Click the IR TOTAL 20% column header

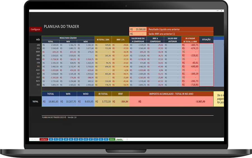tap(103, 39)
